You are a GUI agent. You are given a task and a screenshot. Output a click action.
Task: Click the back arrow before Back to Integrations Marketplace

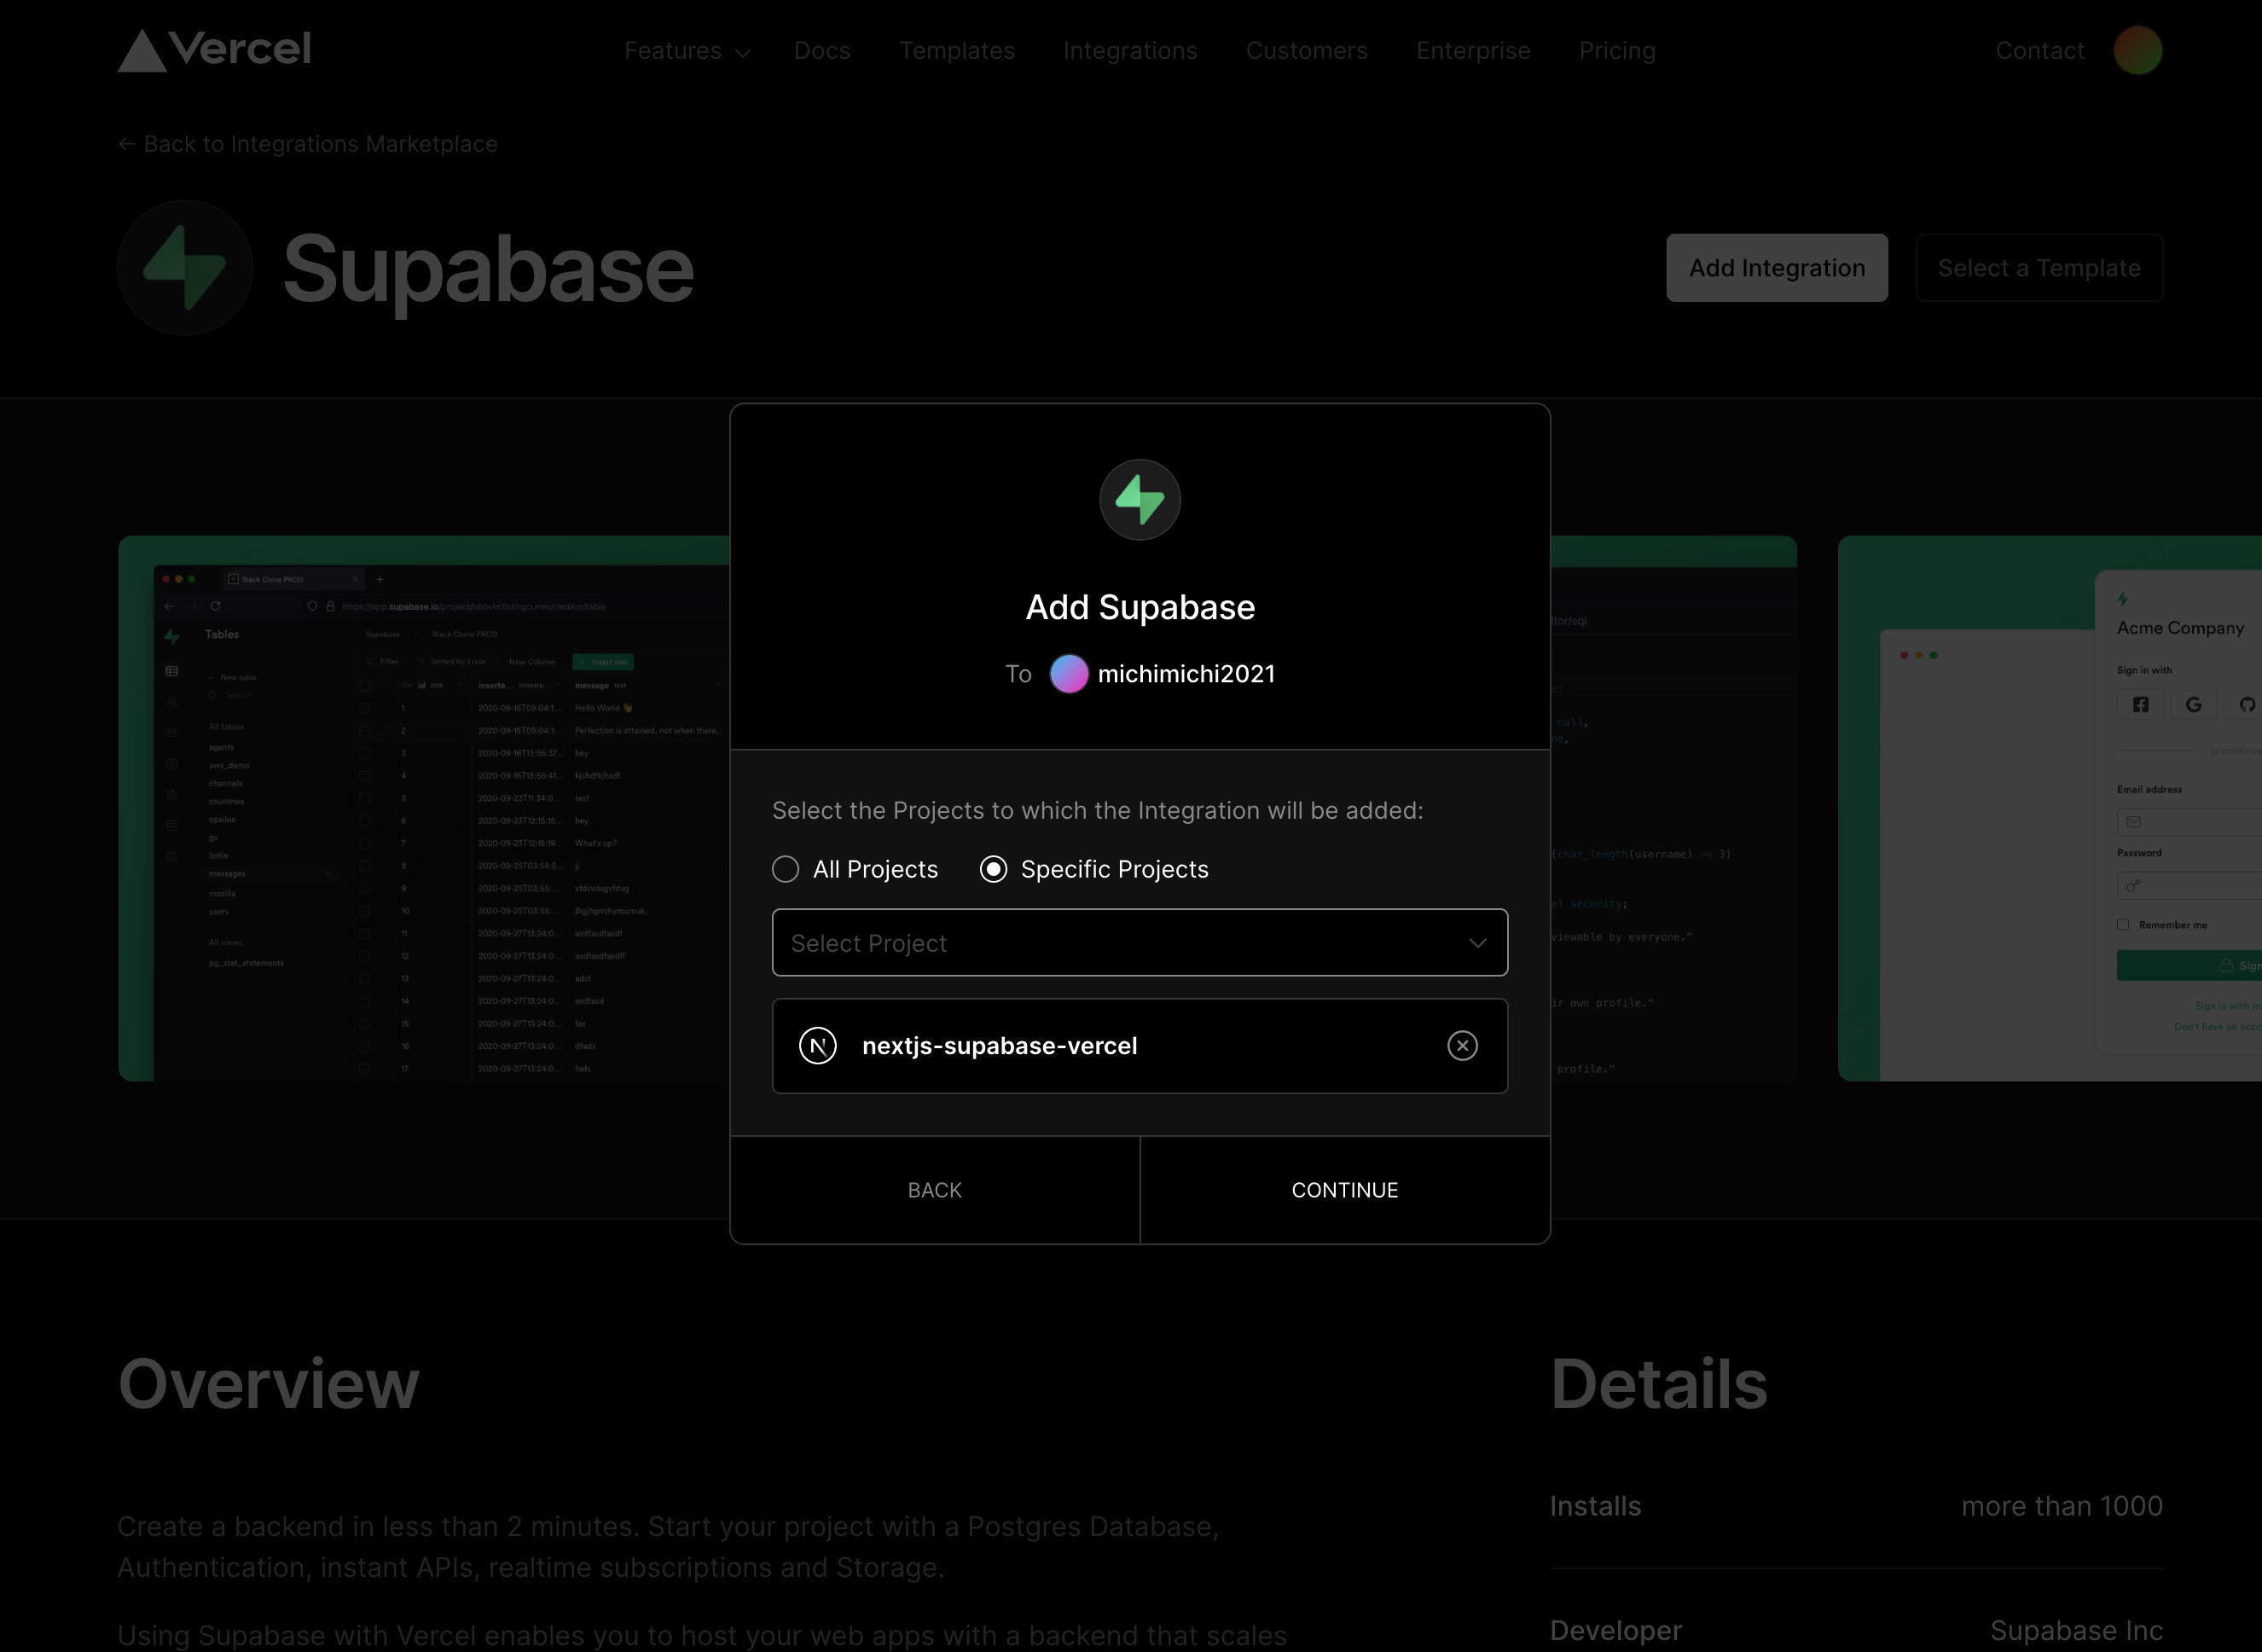coord(126,144)
